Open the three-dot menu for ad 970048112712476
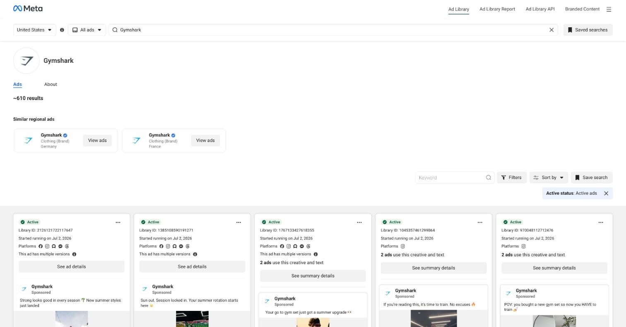 [601, 222]
